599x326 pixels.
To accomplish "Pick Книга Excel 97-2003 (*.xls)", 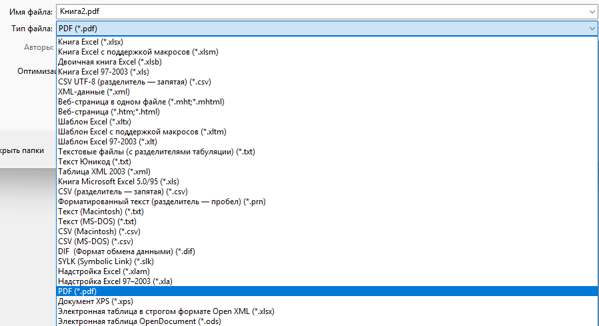I will click(x=327, y=72).
